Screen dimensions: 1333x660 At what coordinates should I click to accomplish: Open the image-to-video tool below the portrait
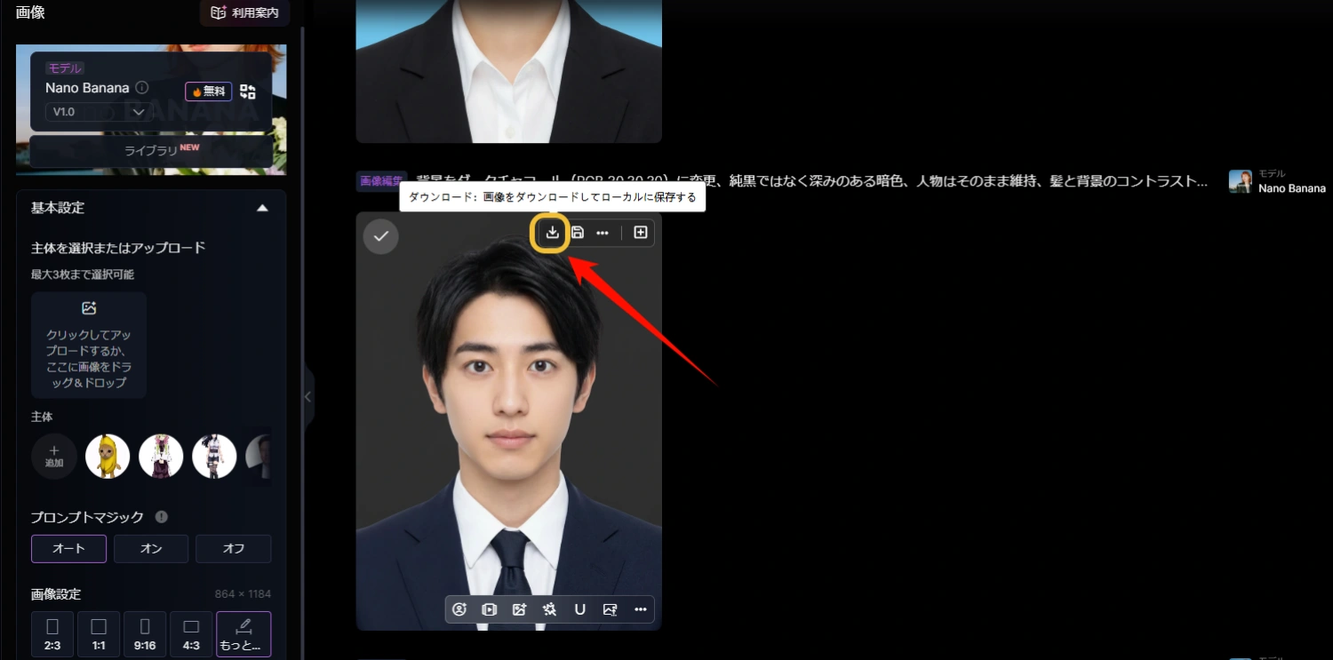pyautogui.click(x=489, y=609)
